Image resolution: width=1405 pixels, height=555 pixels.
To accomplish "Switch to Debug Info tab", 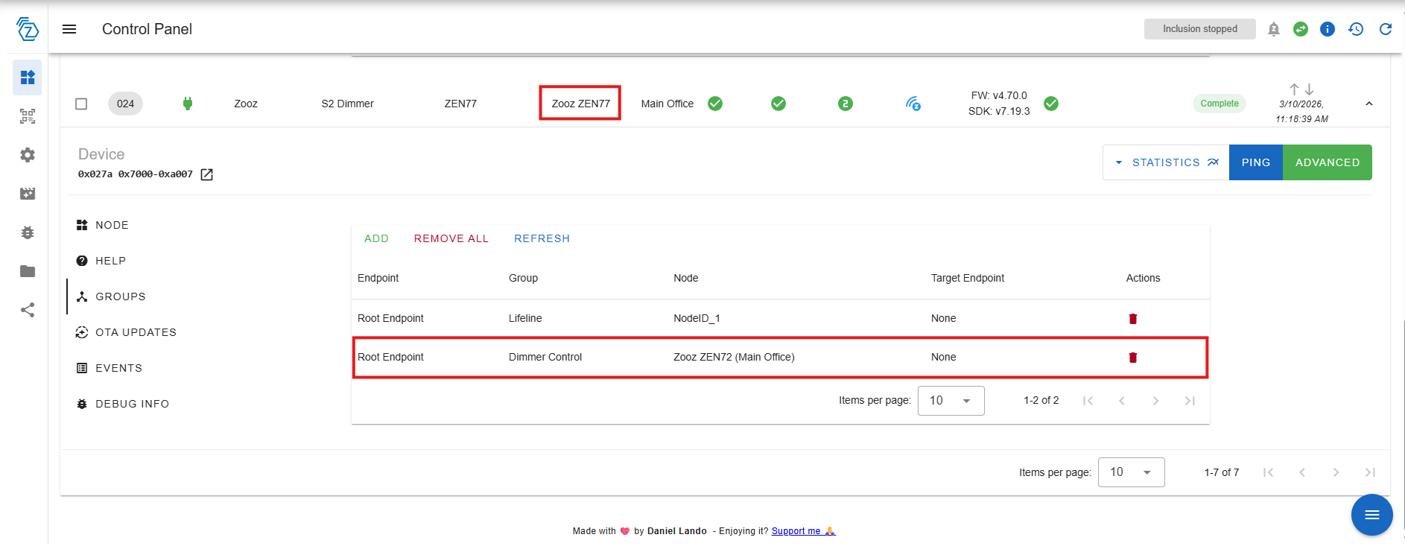I will [x=132, y=404].
